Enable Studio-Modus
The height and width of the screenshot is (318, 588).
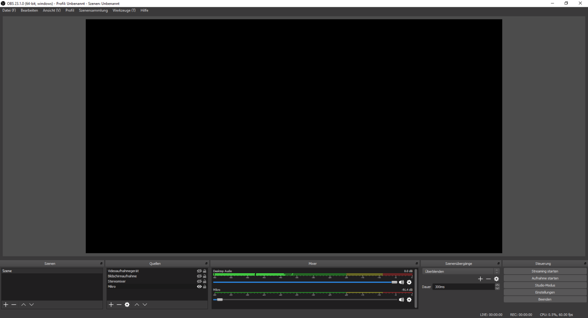pyautogui.click(x=544, y=285)
